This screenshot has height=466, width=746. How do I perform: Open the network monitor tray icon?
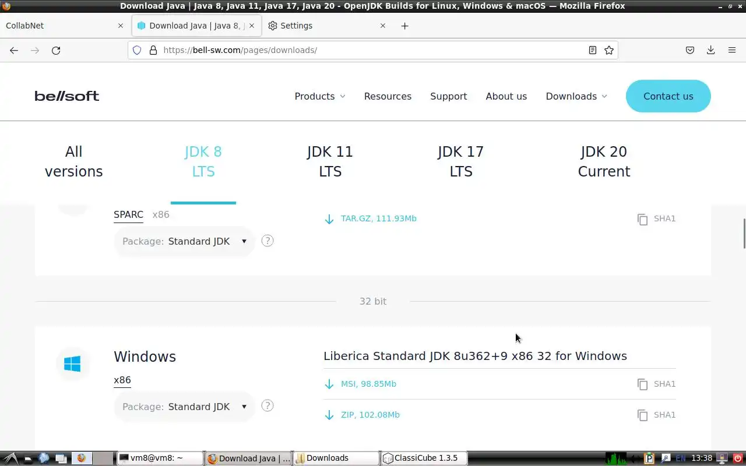(722, 458)
